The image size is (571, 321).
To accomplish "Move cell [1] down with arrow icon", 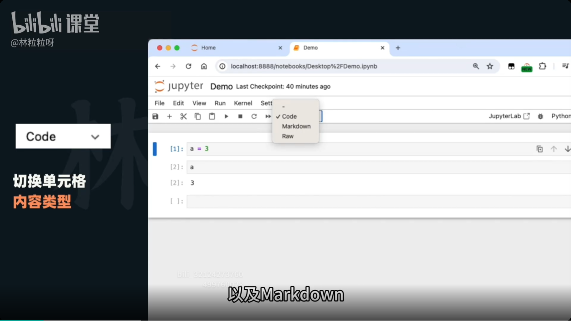I will [567, 149].
